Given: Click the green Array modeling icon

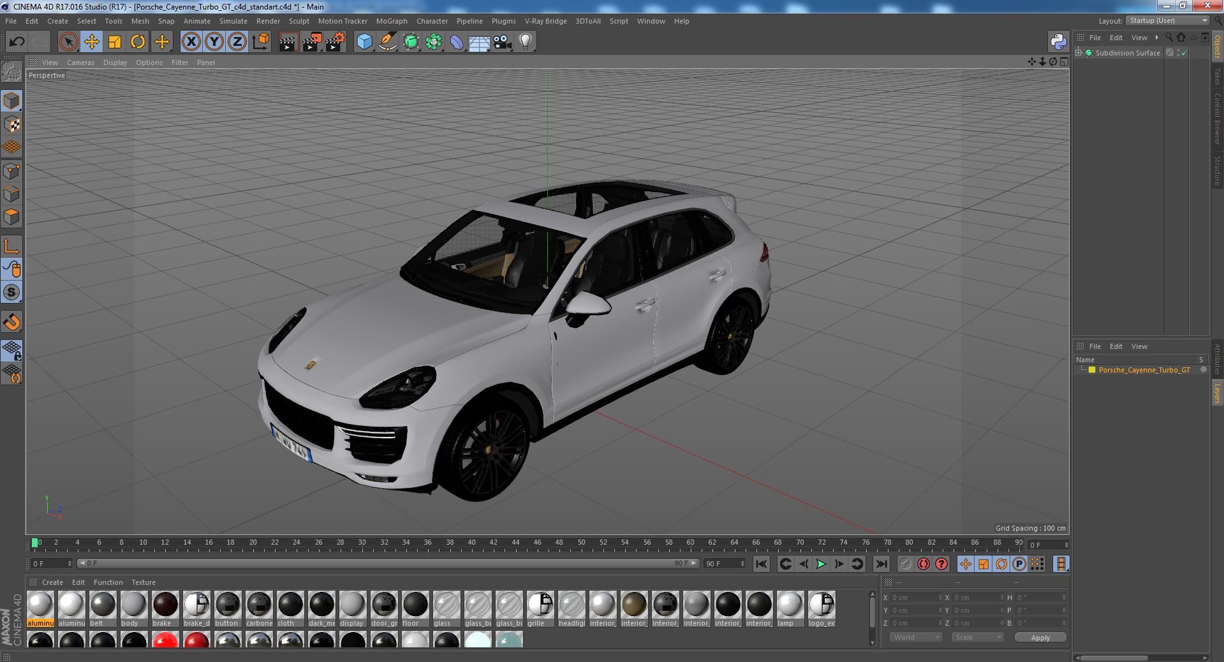Looking at the screenshot, I should coord(434,42).
